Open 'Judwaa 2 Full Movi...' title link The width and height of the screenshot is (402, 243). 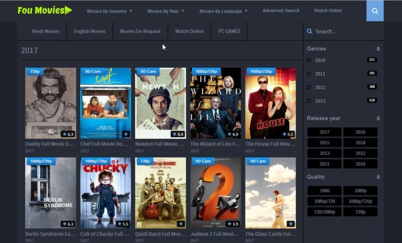[x=215, y=234]
